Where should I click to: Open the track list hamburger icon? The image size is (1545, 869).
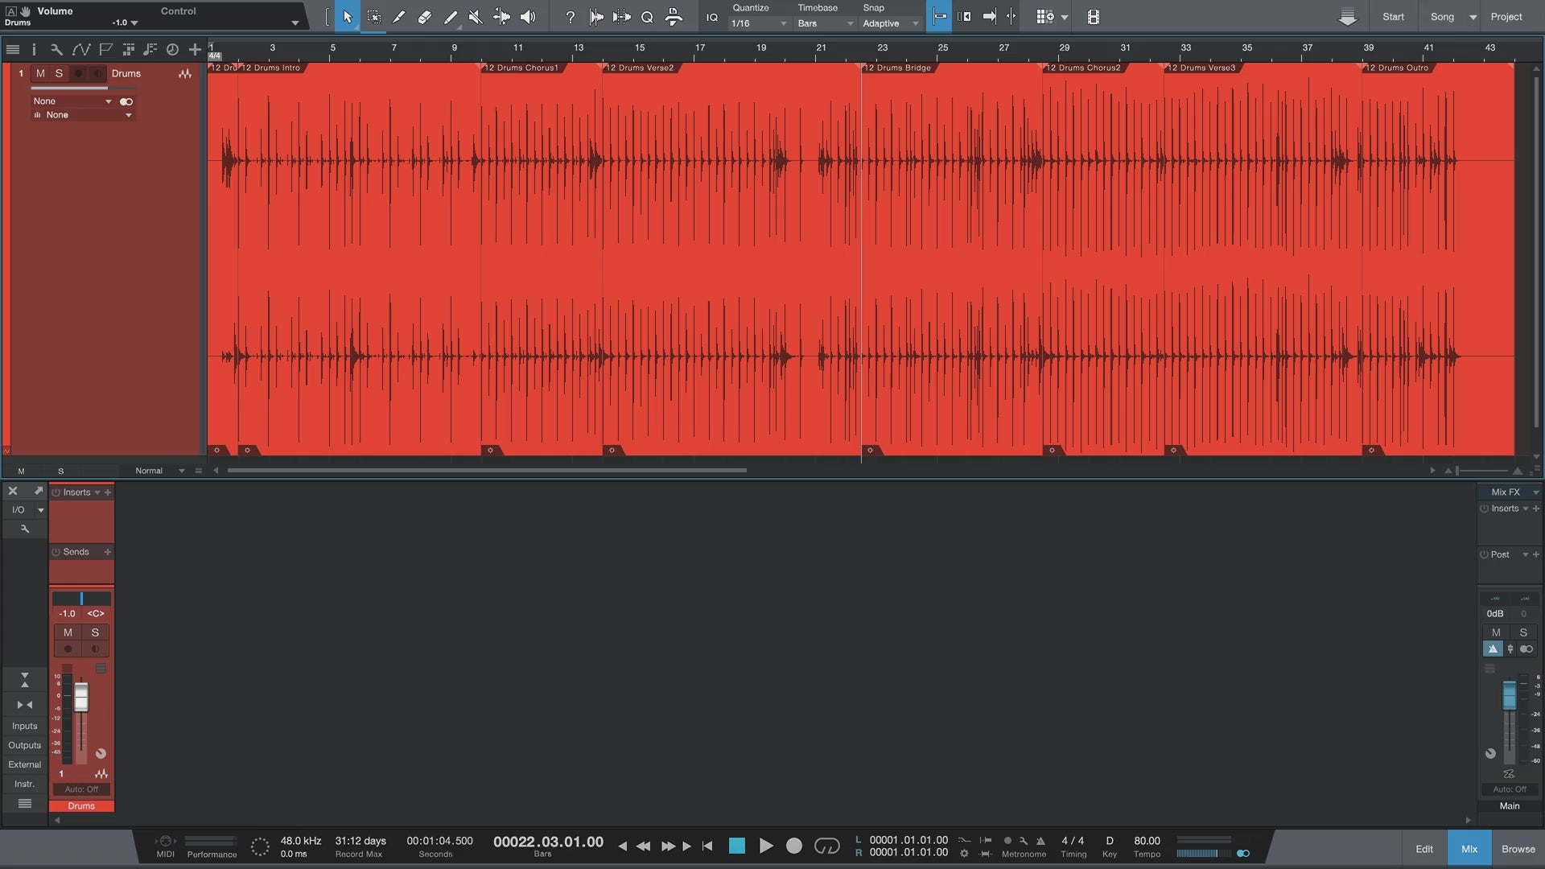(x=12, y=49)
